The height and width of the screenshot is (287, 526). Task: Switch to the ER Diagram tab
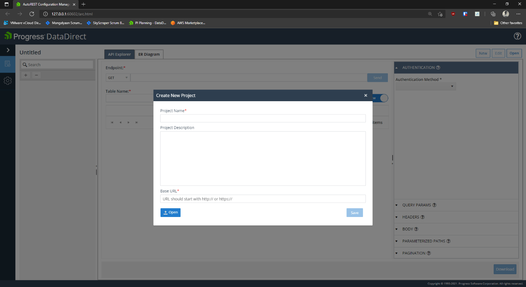(x=149, y=54)
